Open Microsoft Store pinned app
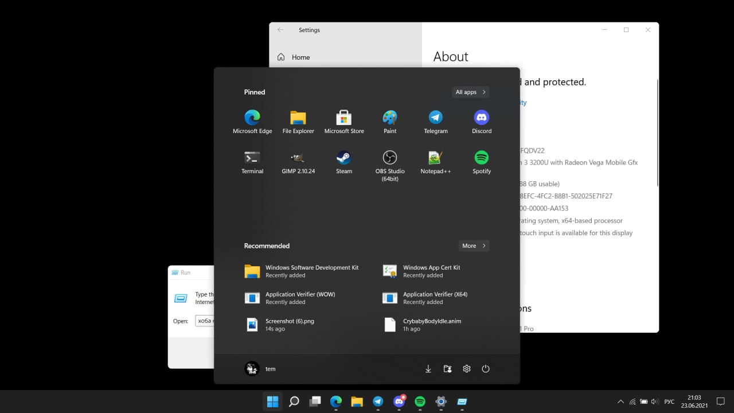Screen dimensions: 734x413 point(344,122)
